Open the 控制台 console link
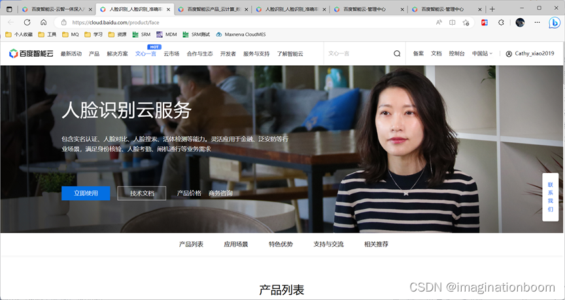This screenshot has height=300, width=565. 456,53
